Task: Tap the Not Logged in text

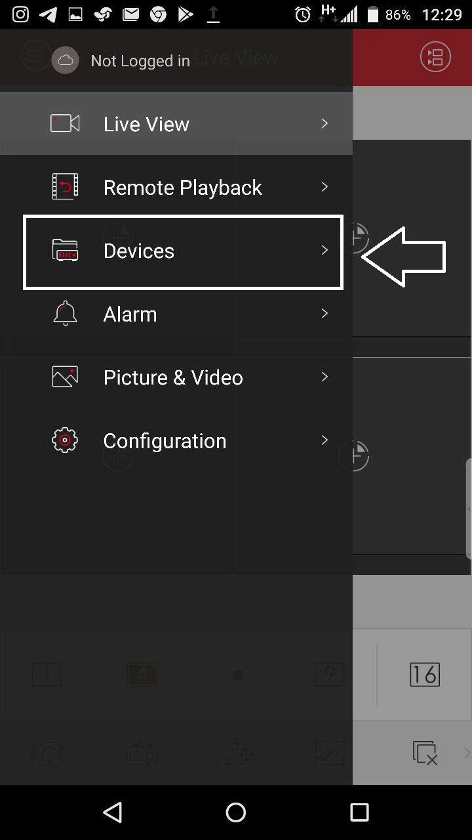Action: (x=140, y=61)
